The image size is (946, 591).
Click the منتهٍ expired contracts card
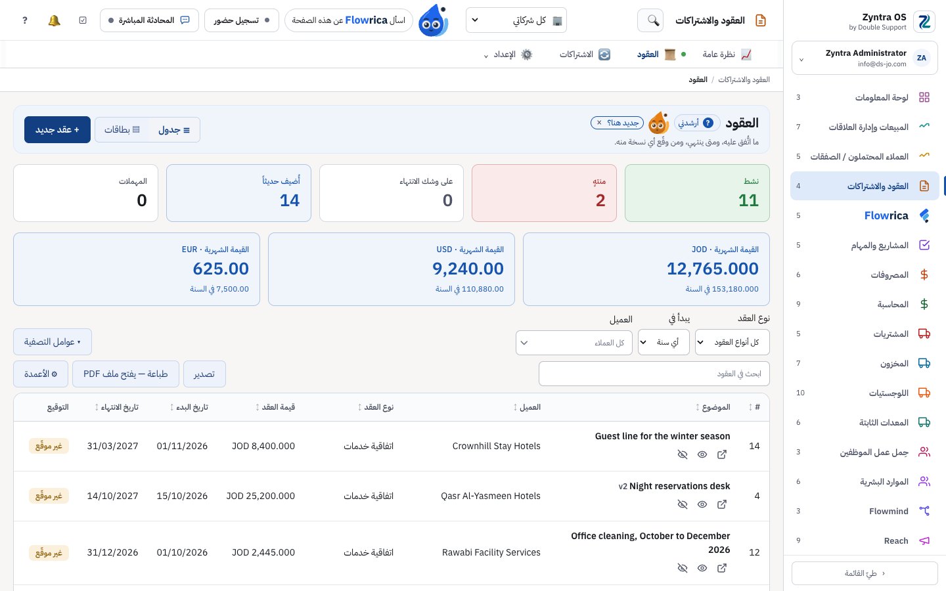(x=544, y=193)
